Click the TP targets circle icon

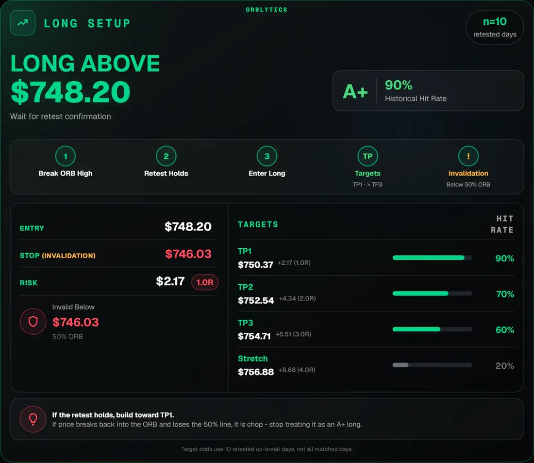[x=367, y=156]
